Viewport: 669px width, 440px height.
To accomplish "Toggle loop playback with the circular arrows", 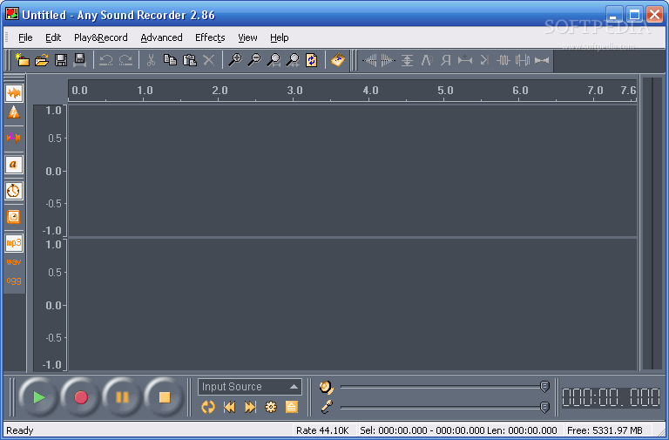I will click(x=208, y=407).
